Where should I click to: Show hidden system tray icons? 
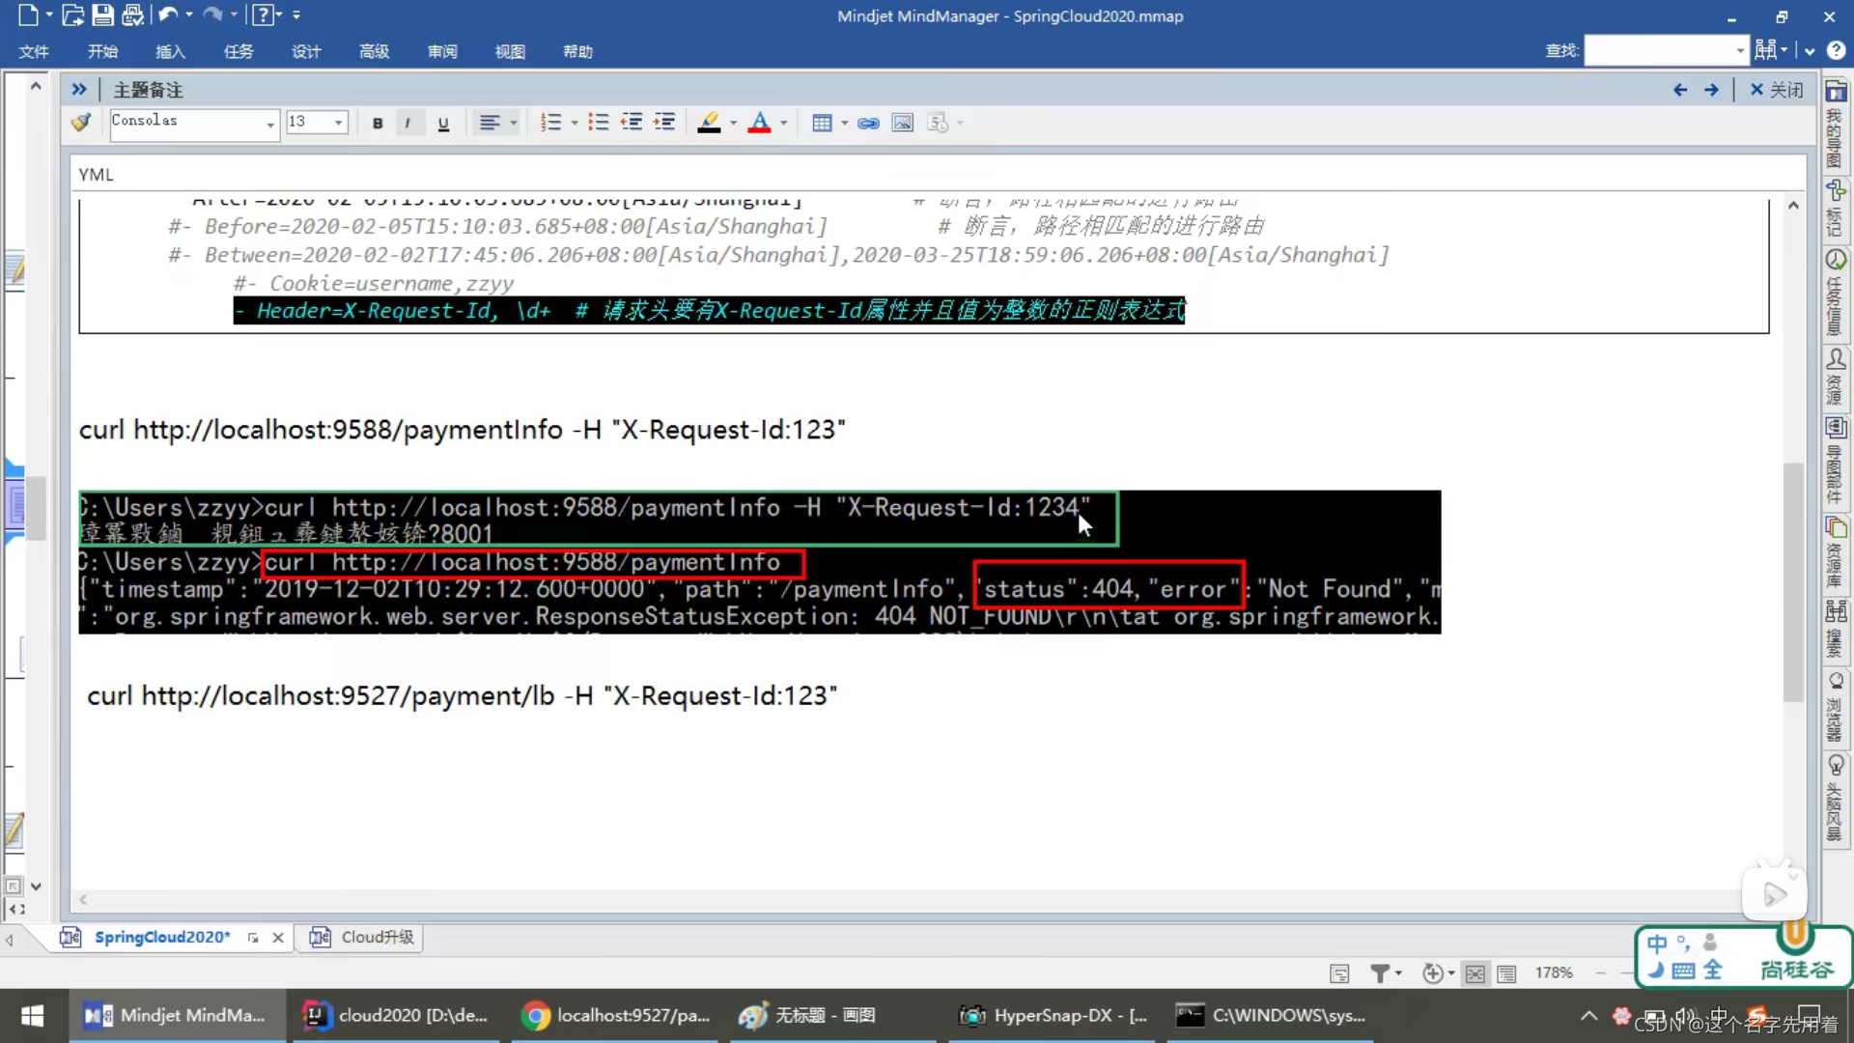click(x=1588, y=1016)
